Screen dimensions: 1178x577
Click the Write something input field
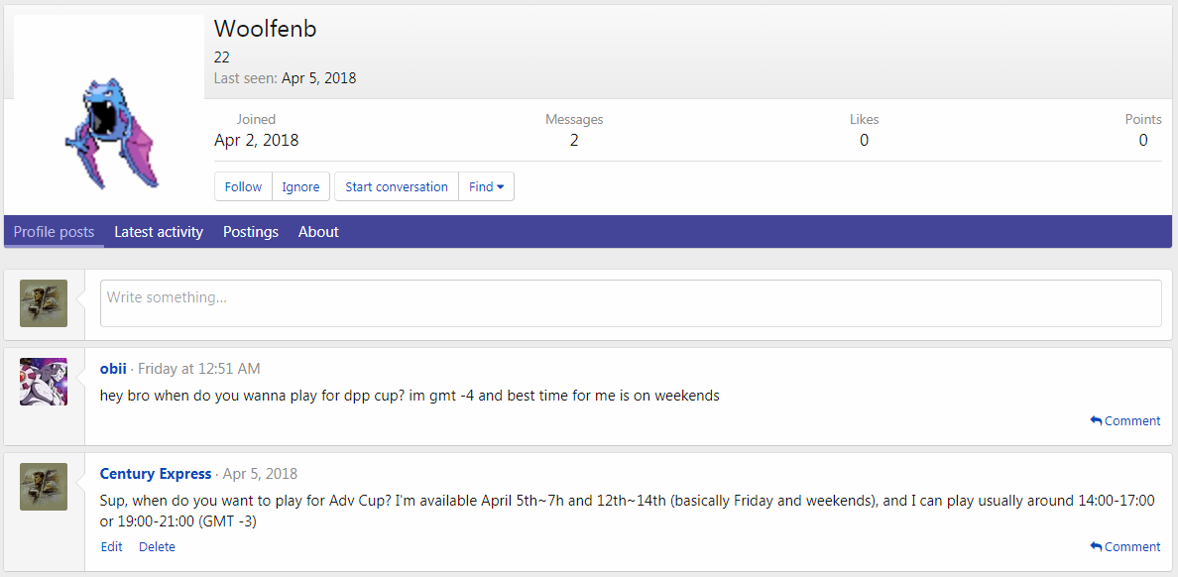631,303
